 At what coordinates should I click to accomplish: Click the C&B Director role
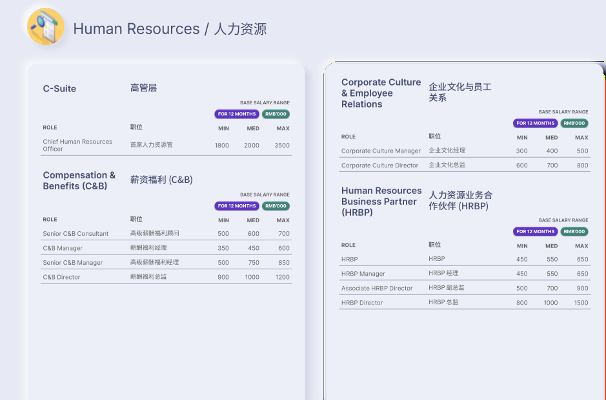61,278
